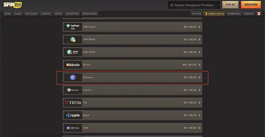Focus the Games, Categories, Providers search box

pos(194,5)
